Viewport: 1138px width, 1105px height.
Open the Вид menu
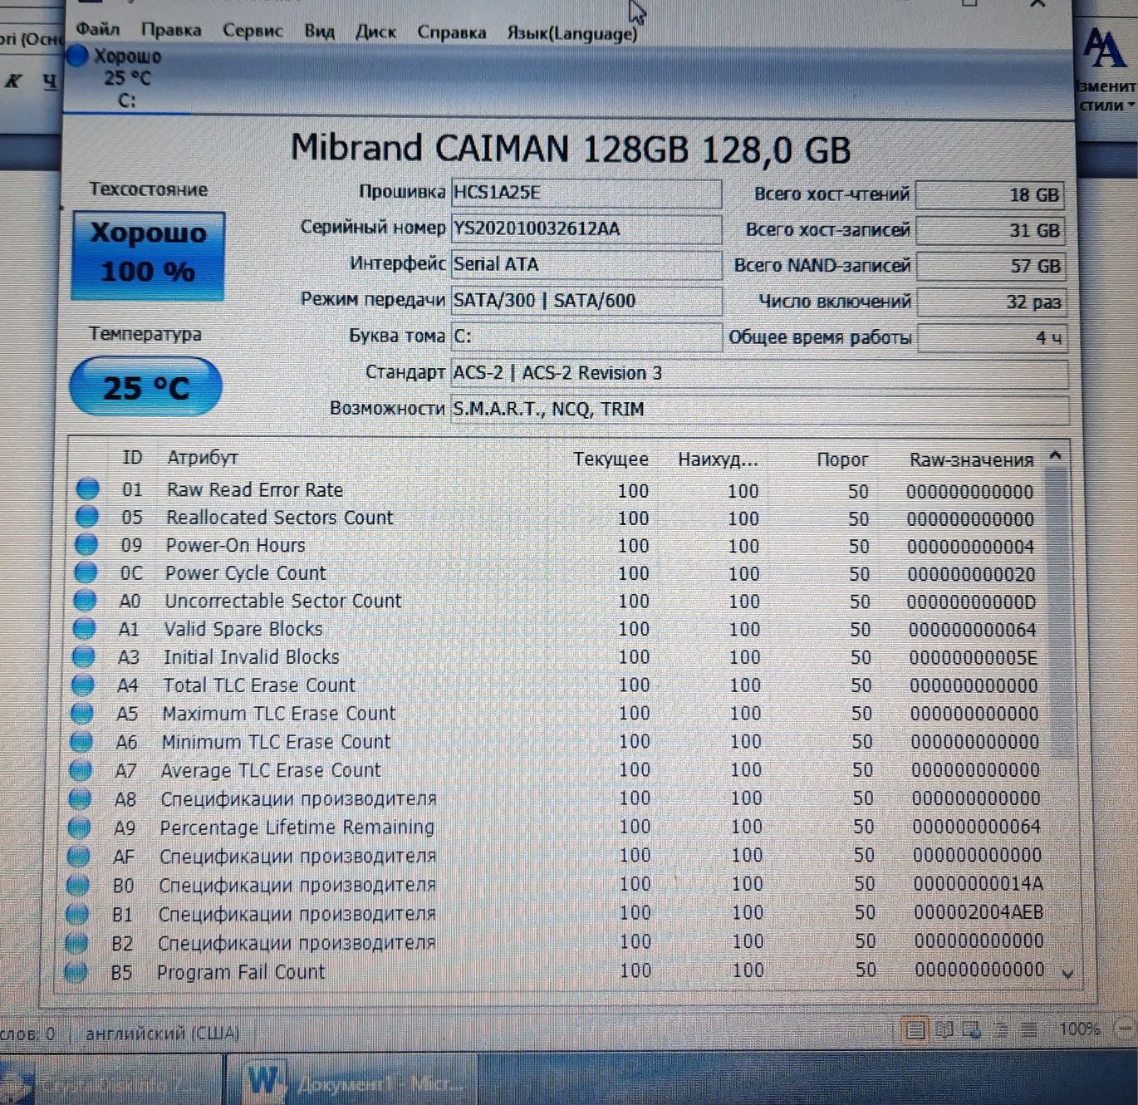point(319,32)
